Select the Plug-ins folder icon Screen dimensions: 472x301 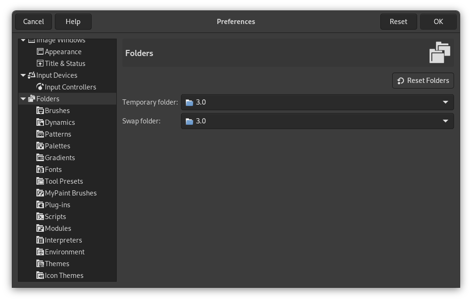40,204
